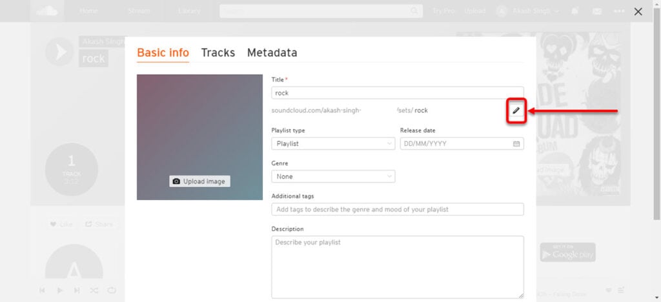The image size is (661, 302).
Task: Toggle repeat in the bottom player
Action: click(x=112, y=290)
